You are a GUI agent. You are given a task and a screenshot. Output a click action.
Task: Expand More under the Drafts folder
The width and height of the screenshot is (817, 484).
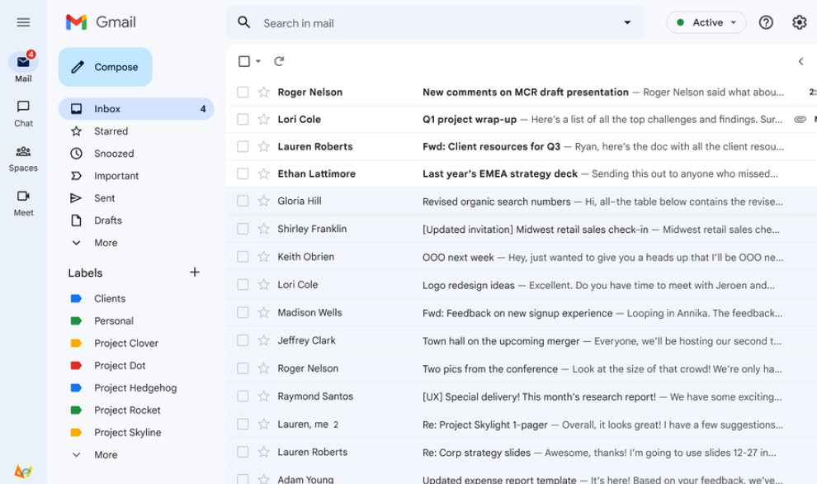click(x=105, y=243)
